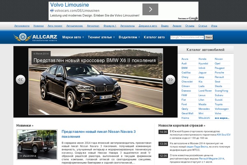This screenshot has height=165, width=247.
Task: Click the arrow button in Volvo ad
Action: click(150, 9)
